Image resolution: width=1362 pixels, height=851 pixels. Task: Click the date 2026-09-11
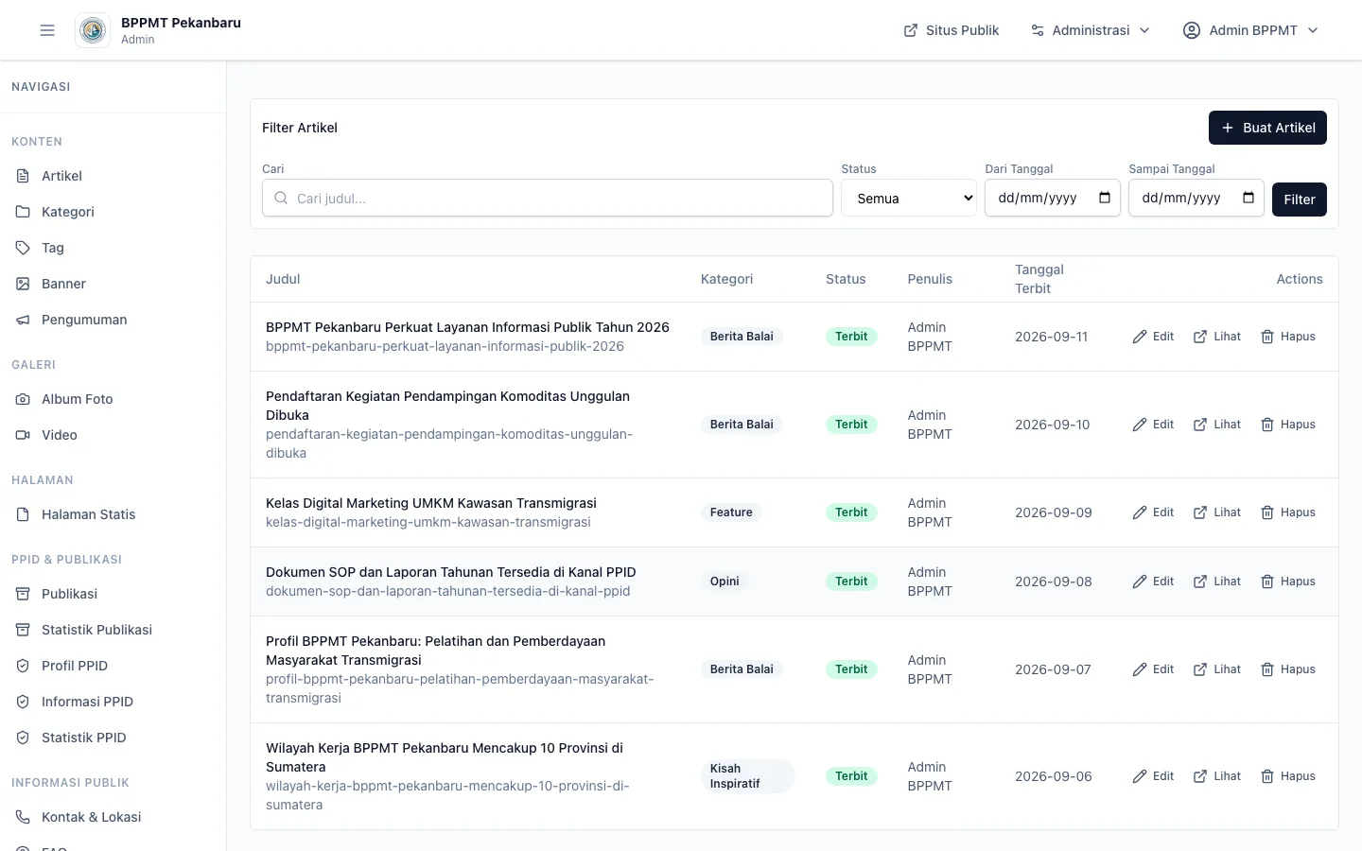1052,337
